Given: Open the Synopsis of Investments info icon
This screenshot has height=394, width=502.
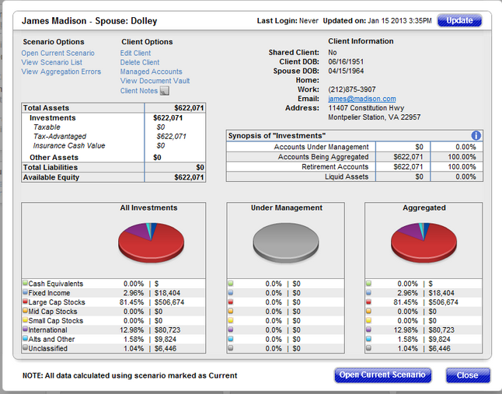Looking at the screenshot, I should tap(476, 136).
